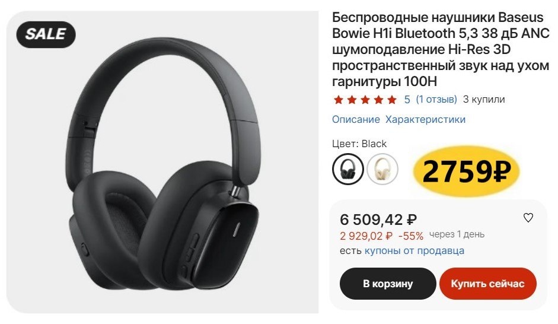The width and height of the screenshot is (558, 324).
Task: Click the rating number 5 beside stars
Action: 407,99
